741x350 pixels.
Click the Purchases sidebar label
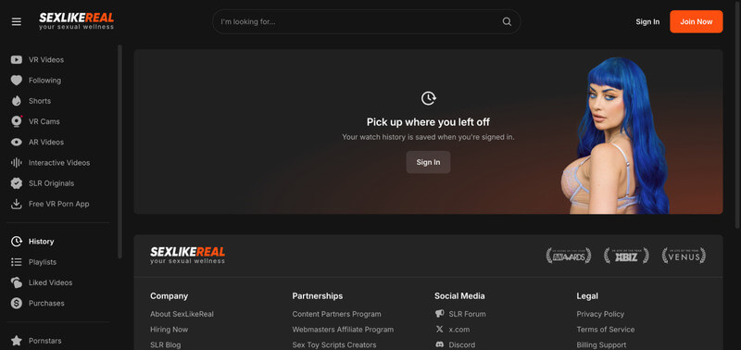[46, 303]
